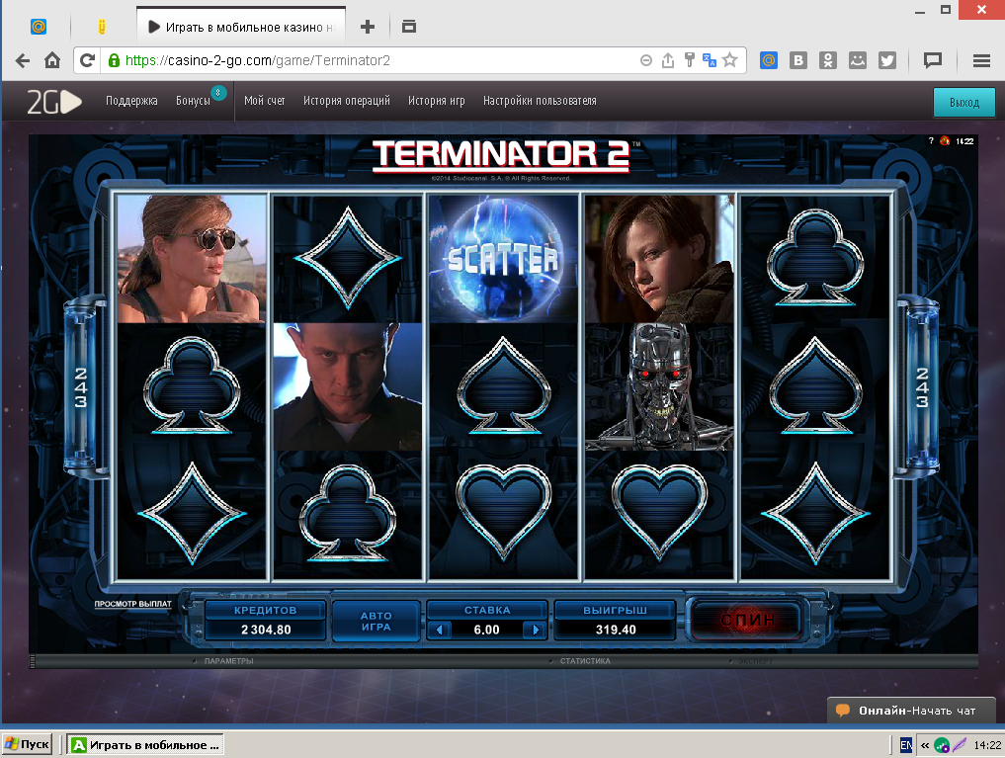
Task: Click the John Connor symbol on reel four
Action: 659,258
